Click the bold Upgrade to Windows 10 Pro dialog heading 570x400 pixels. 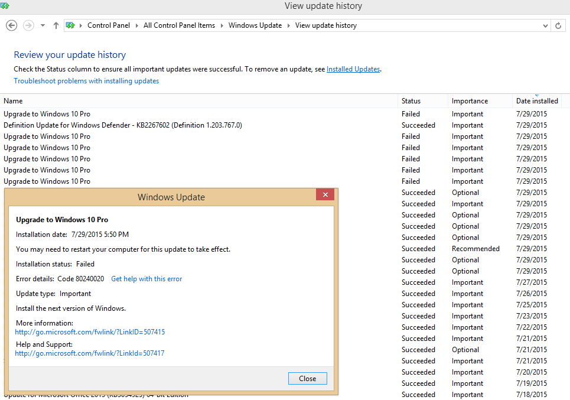point(62,220)
